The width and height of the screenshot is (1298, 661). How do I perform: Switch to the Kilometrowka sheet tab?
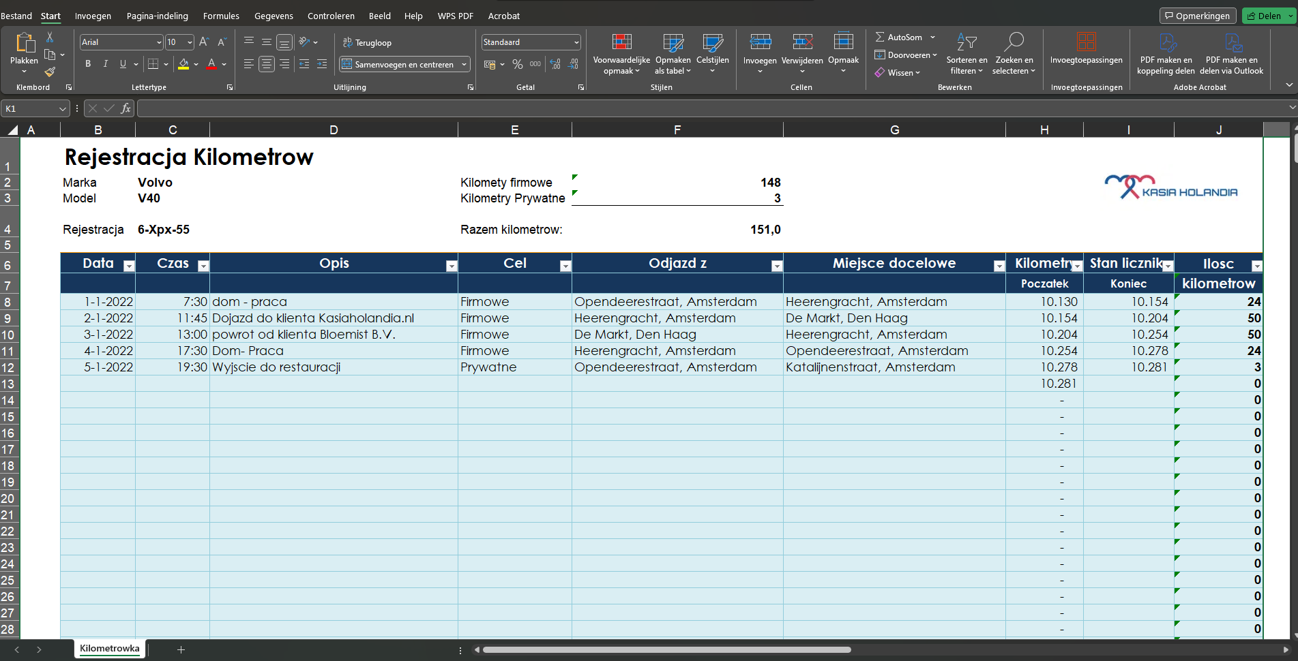tap(110, 649)
